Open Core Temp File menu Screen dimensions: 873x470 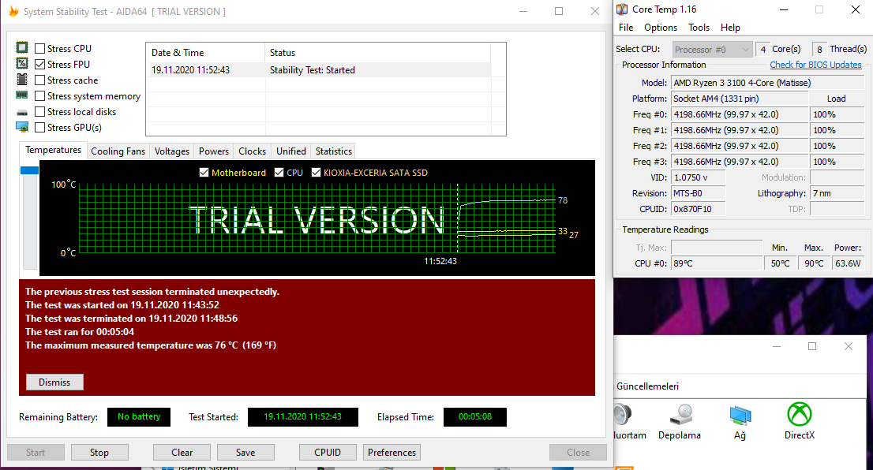pyautogui.click(x=626, y=28)
